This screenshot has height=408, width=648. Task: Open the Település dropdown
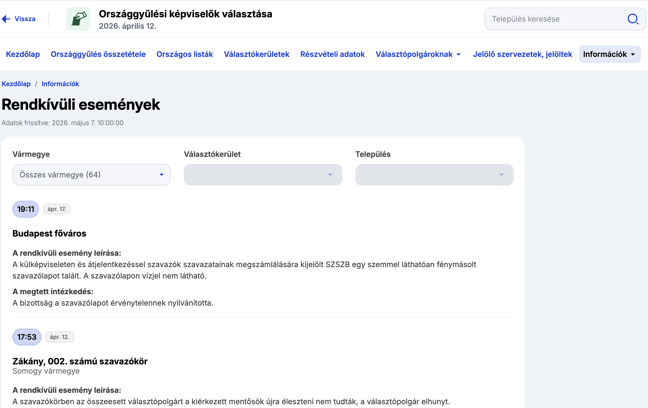coord(434,175)
